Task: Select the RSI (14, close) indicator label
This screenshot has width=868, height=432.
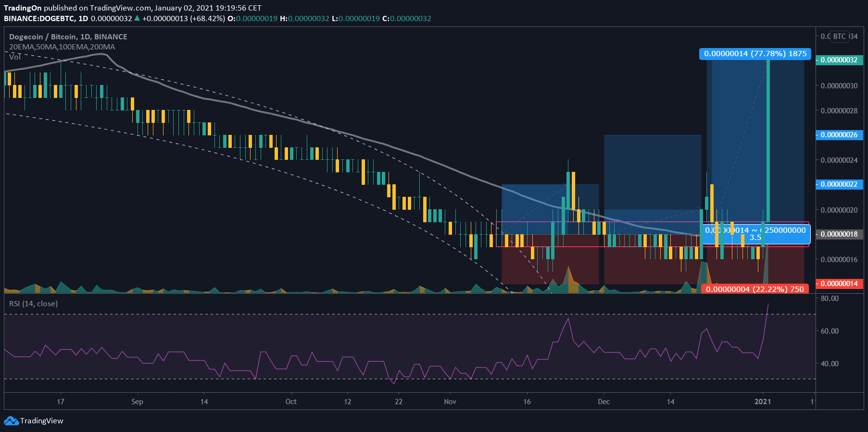Action: pos(34,304)
